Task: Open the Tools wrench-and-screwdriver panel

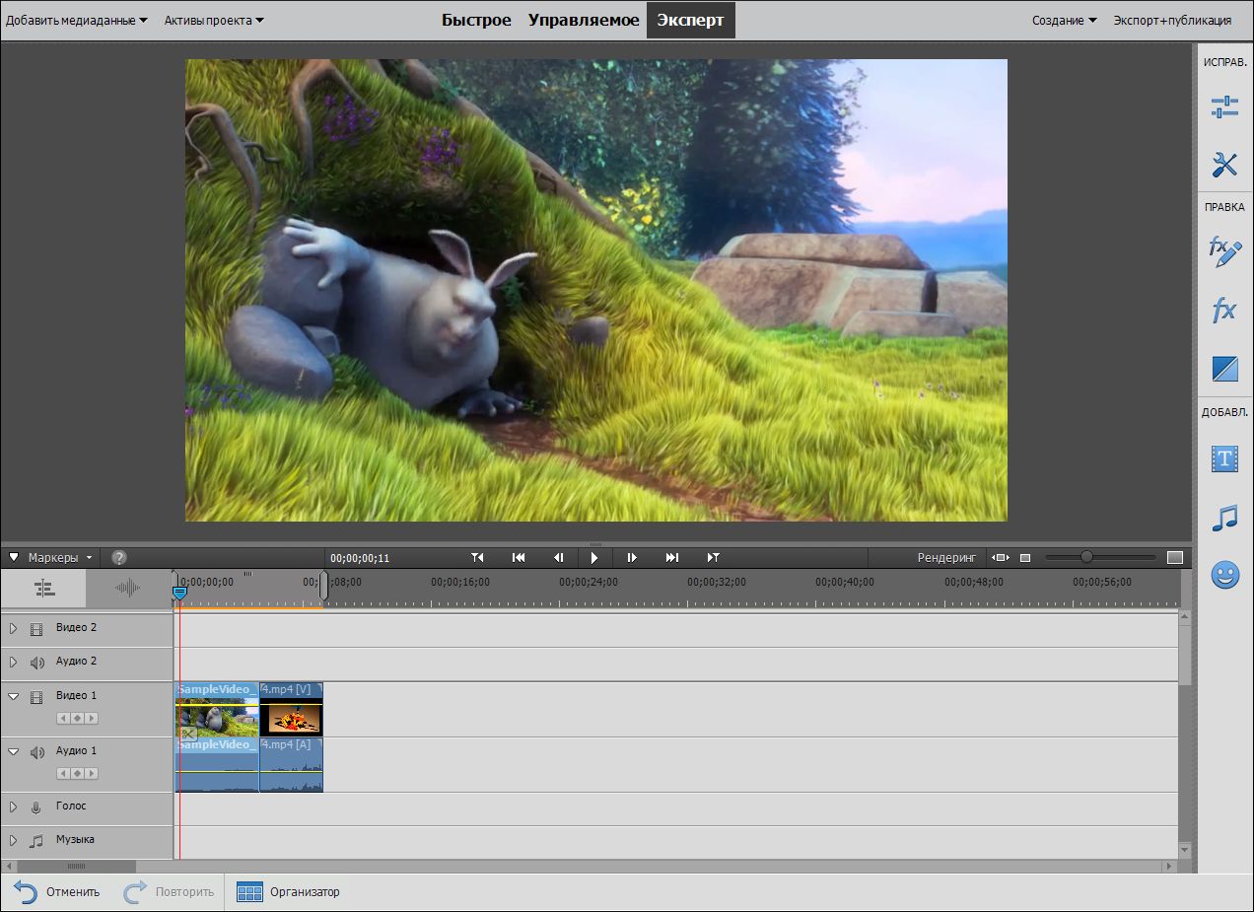Action: pos(1224,165)
